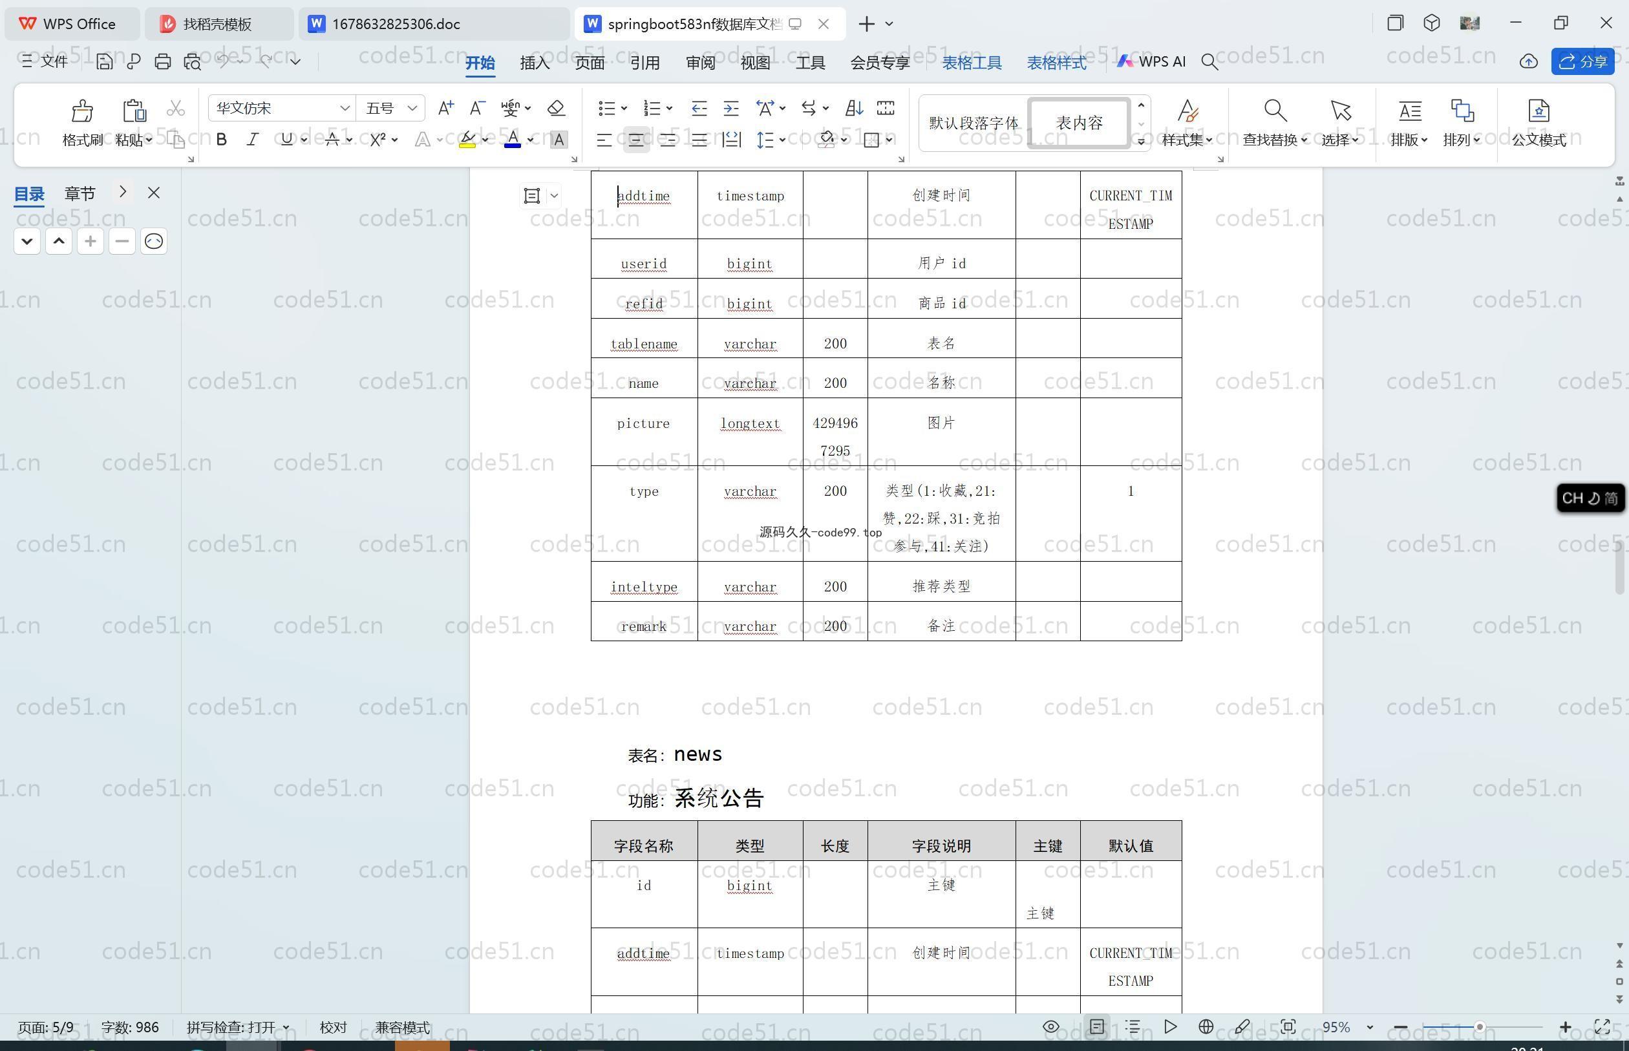
Task: Expand the line spacing dropdown
Action: point(782,140)
